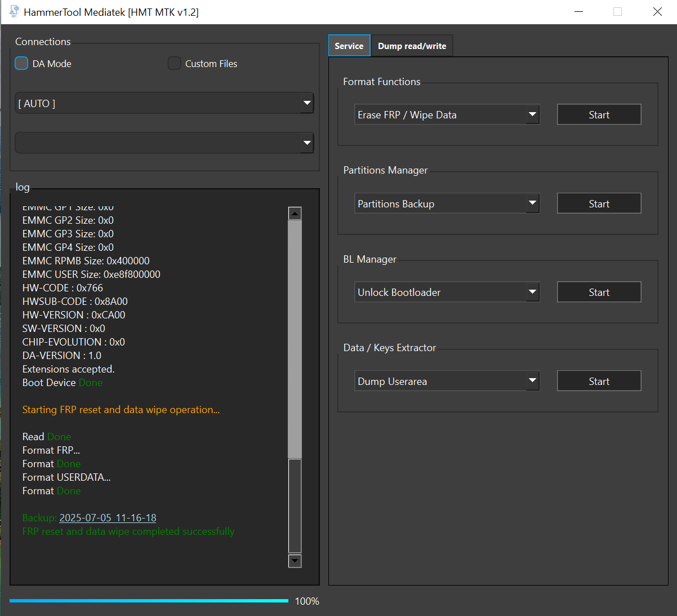Click the 'EMMC USER Size: 0xe8f800000' log line
Viewport: 677px width, 616px height.
click(x=91, y=274)
